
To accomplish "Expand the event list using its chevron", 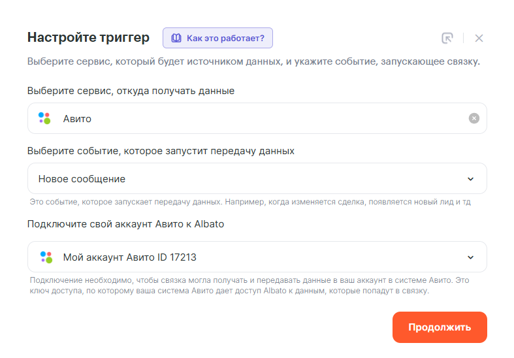I will [x=470, y=179].
